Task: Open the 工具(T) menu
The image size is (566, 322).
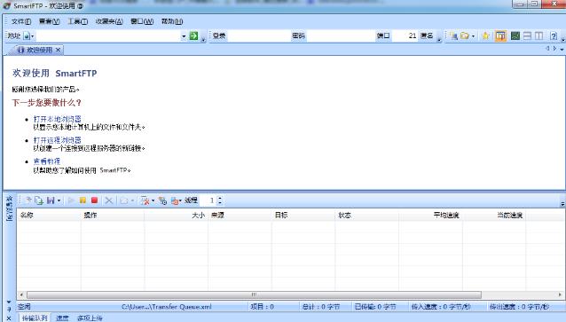Action: (77, 21)
